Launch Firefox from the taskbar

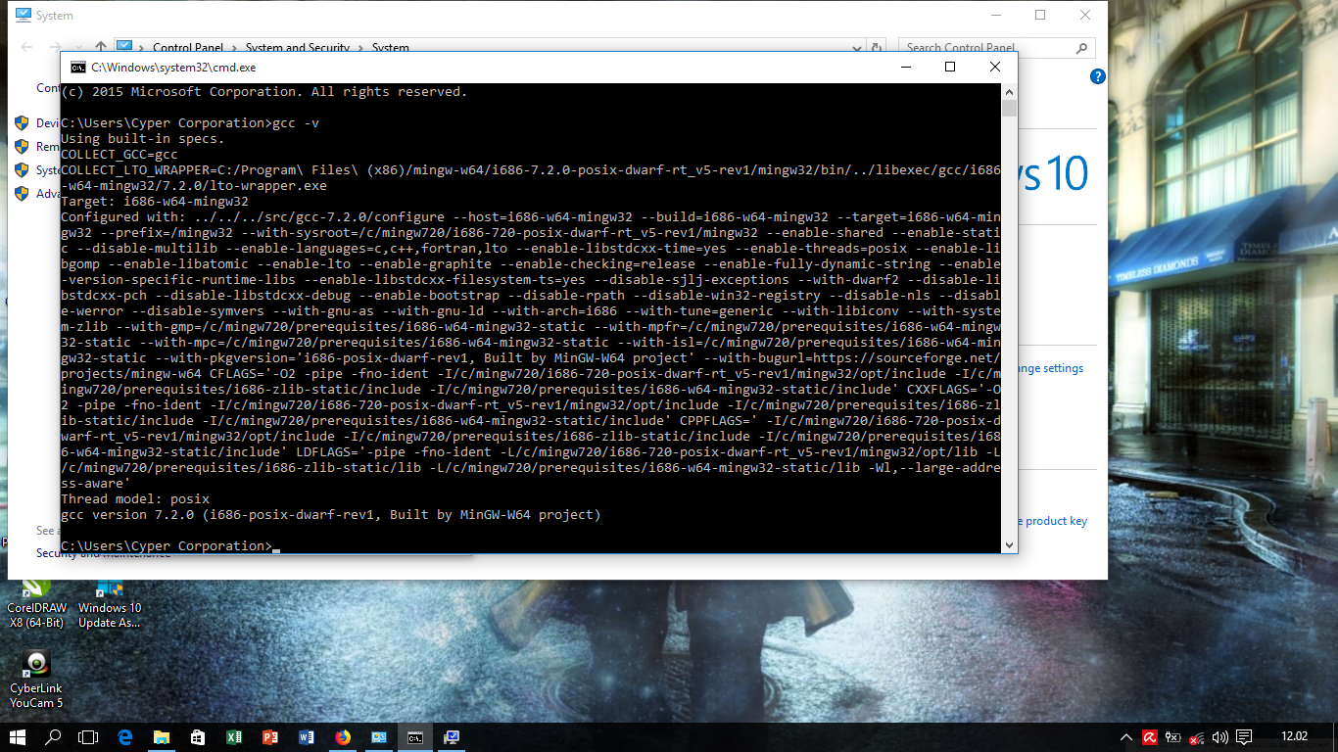point(343,737)
